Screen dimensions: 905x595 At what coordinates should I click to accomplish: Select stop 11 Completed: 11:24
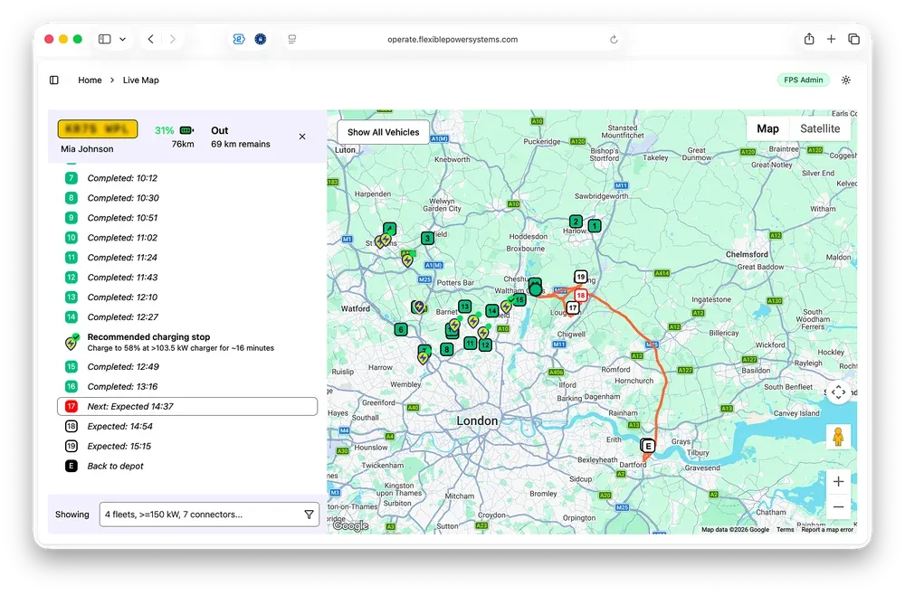tap(187, 258)
